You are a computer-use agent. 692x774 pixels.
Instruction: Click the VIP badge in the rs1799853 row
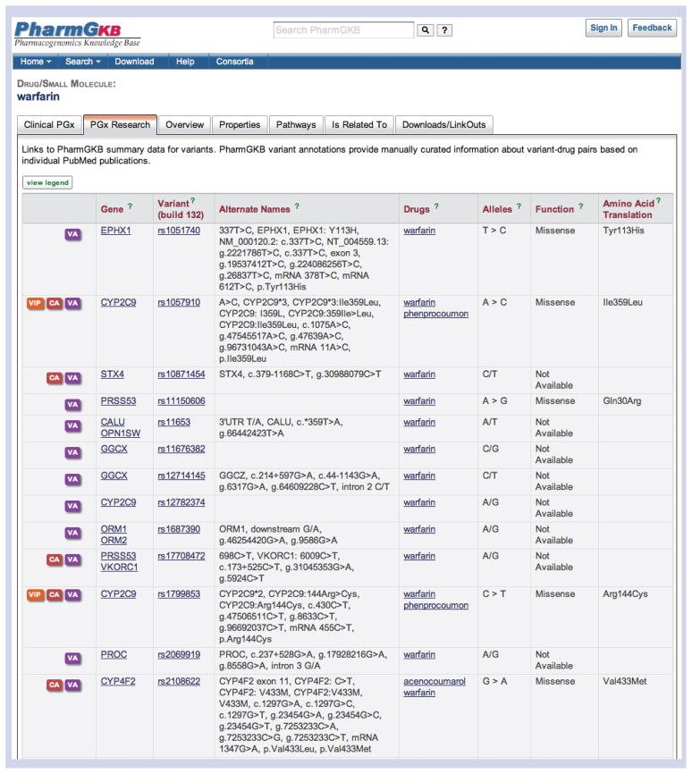35,595
